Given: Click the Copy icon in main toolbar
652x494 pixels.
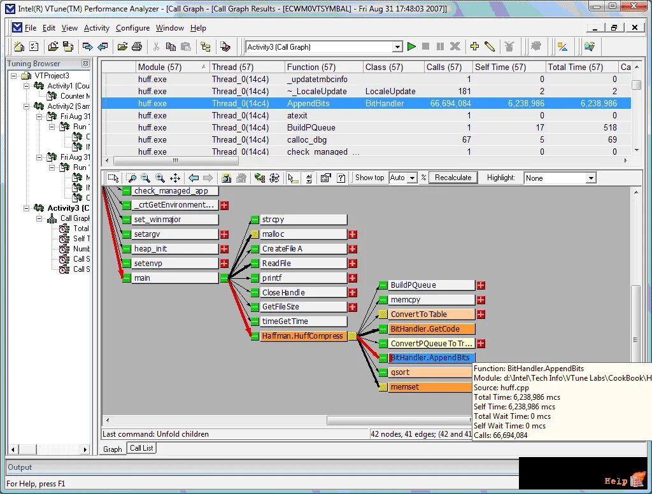Looking at the screenshot, I should point(171,46).
